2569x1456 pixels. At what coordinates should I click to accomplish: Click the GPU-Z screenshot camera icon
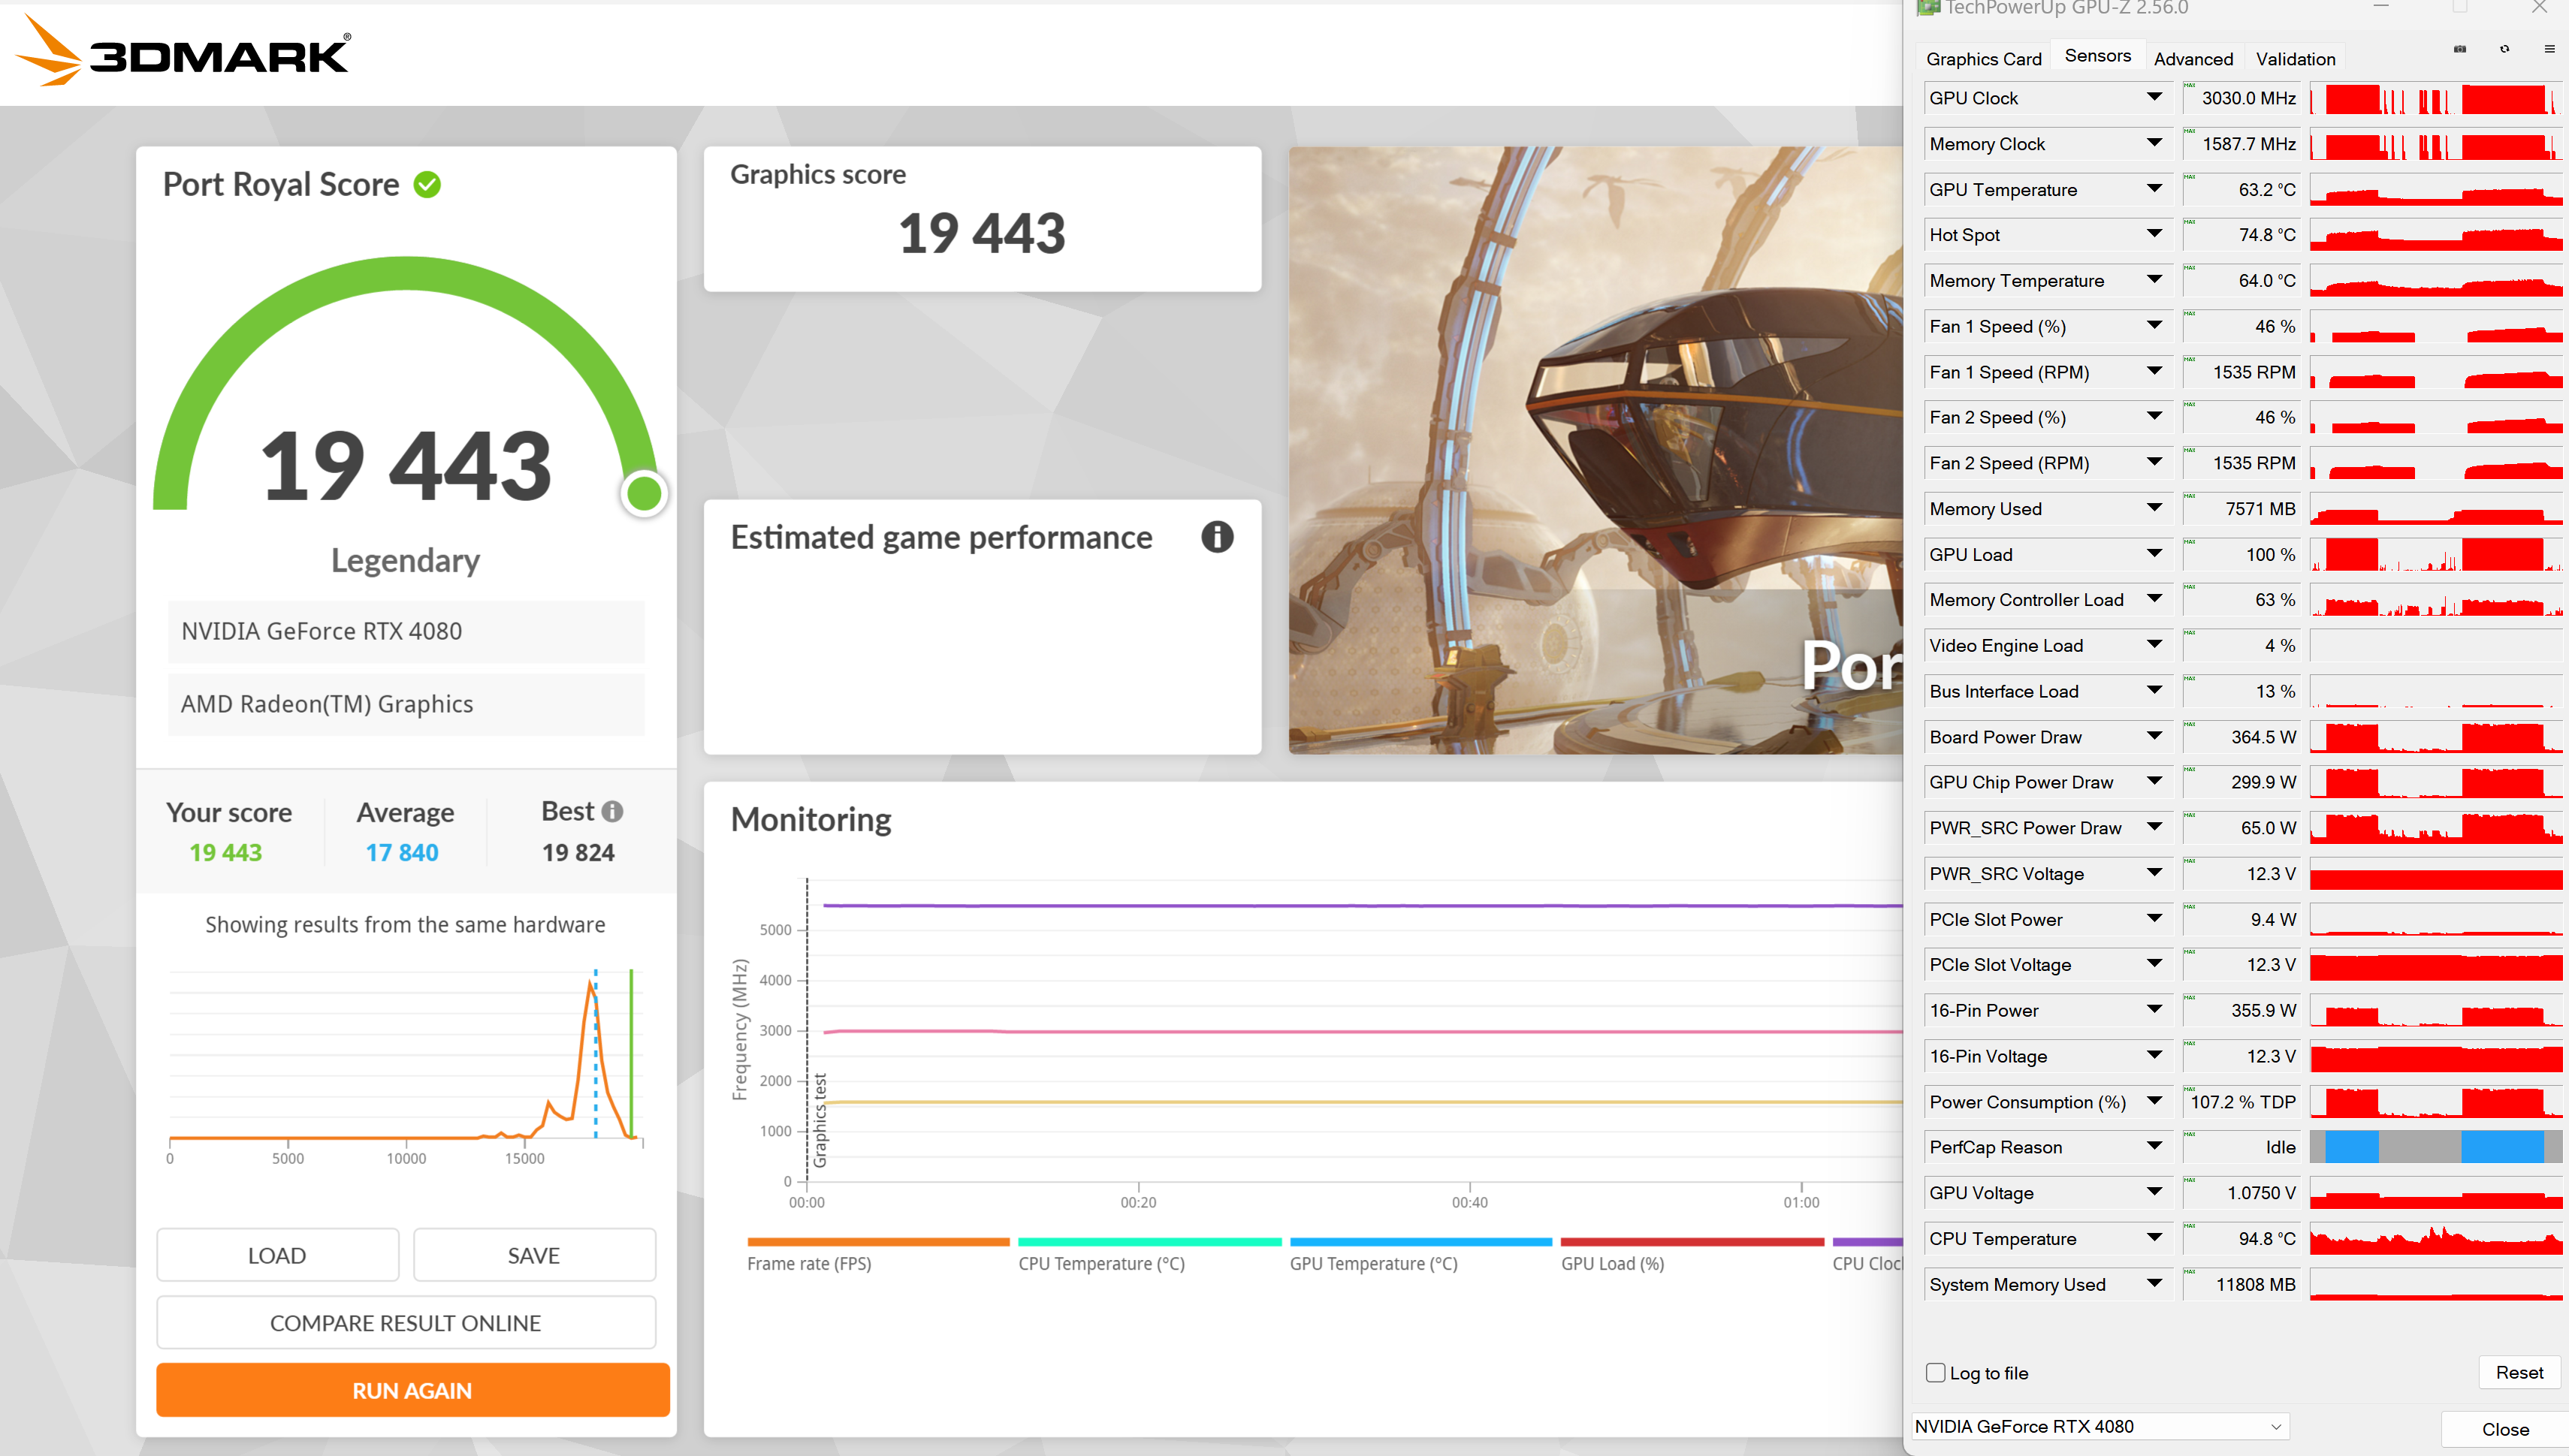coord(2460,49)
